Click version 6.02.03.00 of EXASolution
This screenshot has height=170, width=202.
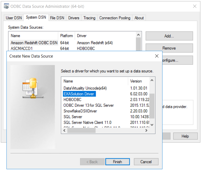[x=139, y=94]
